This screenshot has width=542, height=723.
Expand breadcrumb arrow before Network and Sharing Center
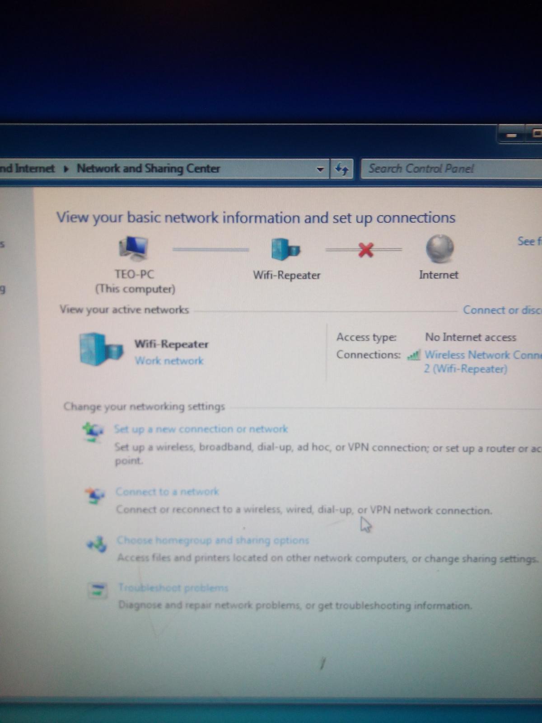[x=66, y=169]
